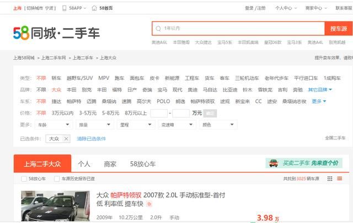Click the 全国二手车 link
Viewport: 353px width, 223px height.
335,138
